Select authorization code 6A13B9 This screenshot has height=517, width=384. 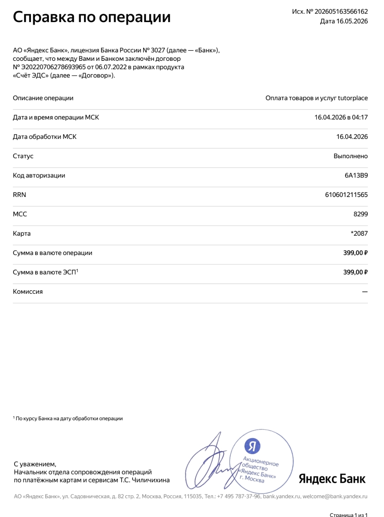click(x=356, y=175)
